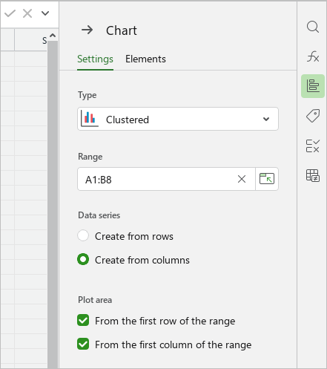Click the scrollbar up arrow
This screenshot has height=369, width=327.
tap(53, 36)
